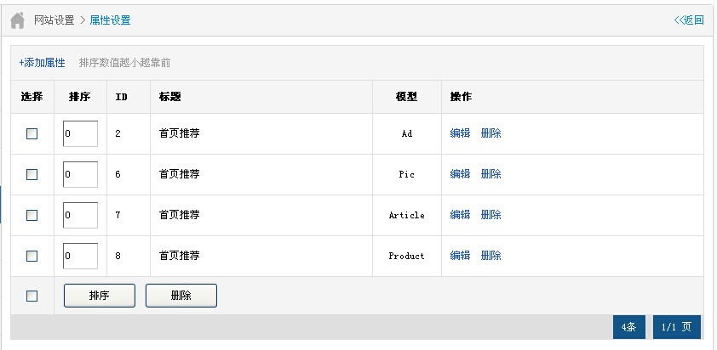Edit the Ad model attribute

coord(460,133)
